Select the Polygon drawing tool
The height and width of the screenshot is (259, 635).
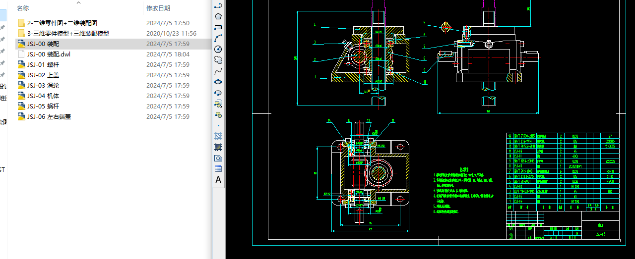218,16
